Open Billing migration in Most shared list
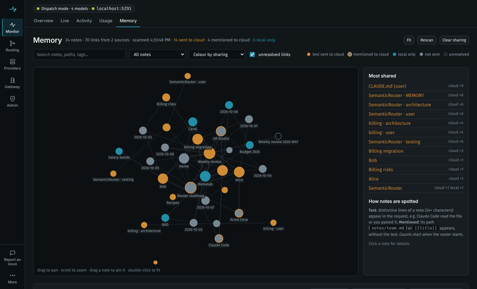Screen dimensions: 477x289 point(416,151)
